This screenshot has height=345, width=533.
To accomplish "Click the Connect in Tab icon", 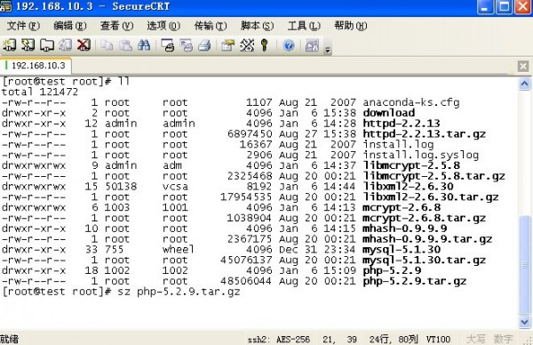I will (47, 45).
